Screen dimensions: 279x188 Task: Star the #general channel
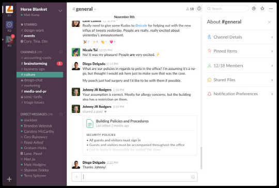(x=262, y=9)
